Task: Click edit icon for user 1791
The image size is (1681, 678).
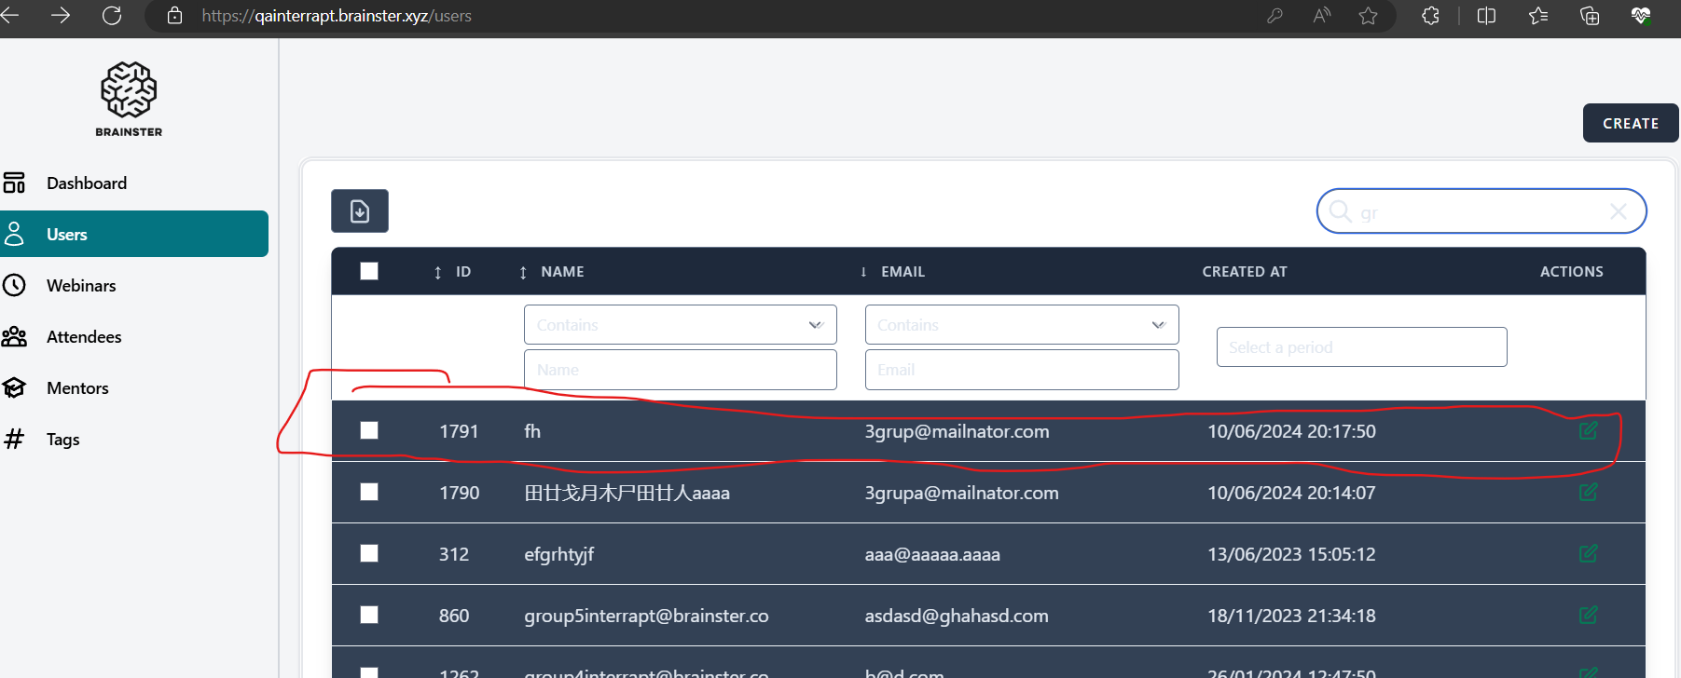Action: (x=1588, y=430)
